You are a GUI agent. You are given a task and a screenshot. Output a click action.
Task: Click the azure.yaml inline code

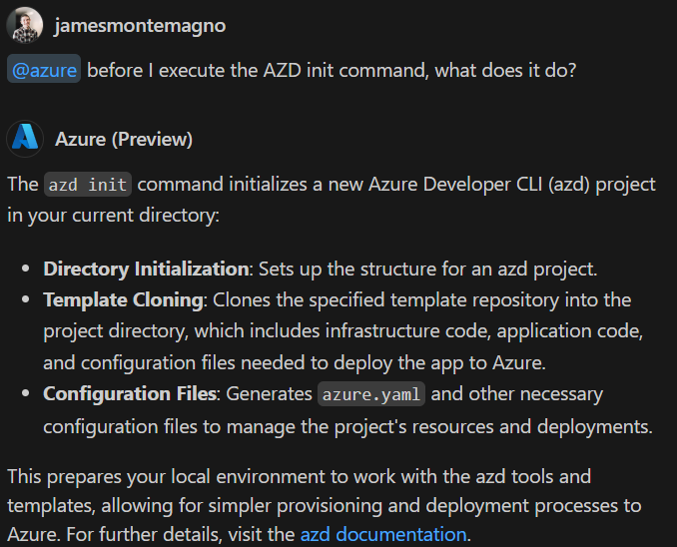click(x=372, y=394)
